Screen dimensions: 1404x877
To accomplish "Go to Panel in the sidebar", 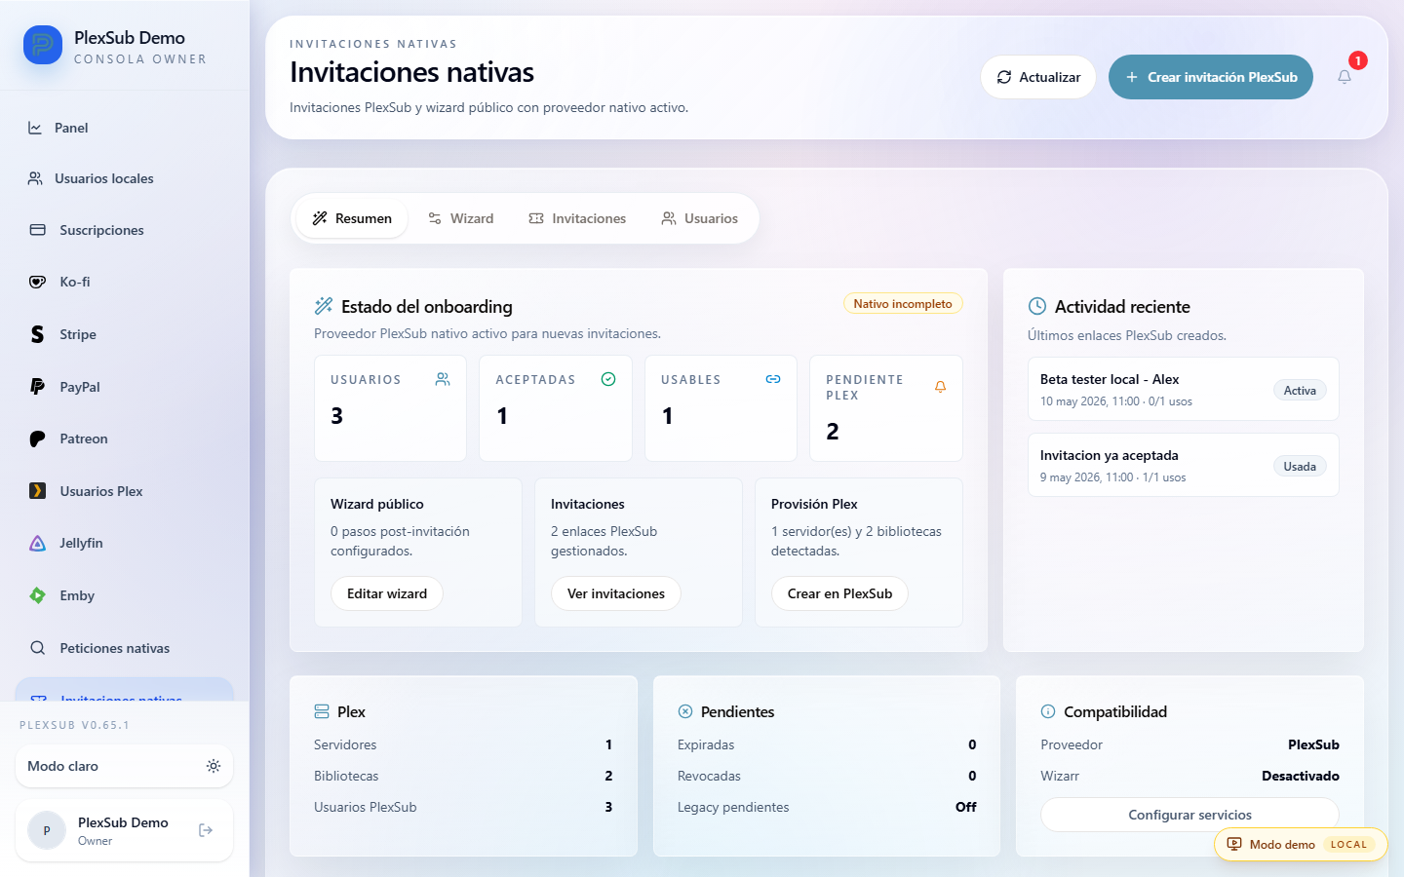I will pos(124,128).
